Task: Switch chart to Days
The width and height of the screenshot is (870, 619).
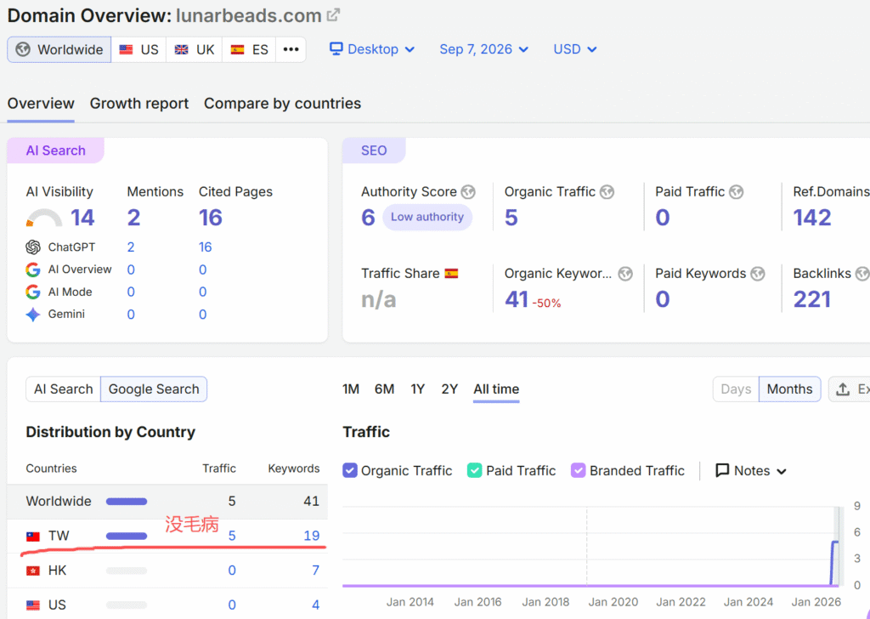Action: [736, 389]
